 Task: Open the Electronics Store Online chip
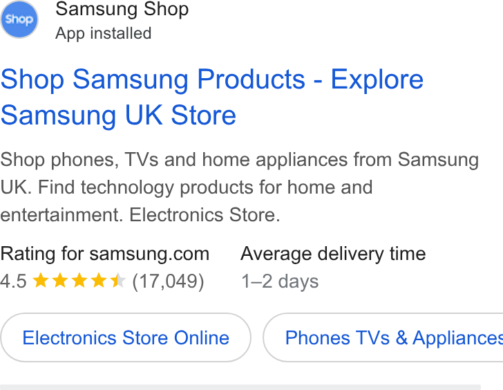126,337
